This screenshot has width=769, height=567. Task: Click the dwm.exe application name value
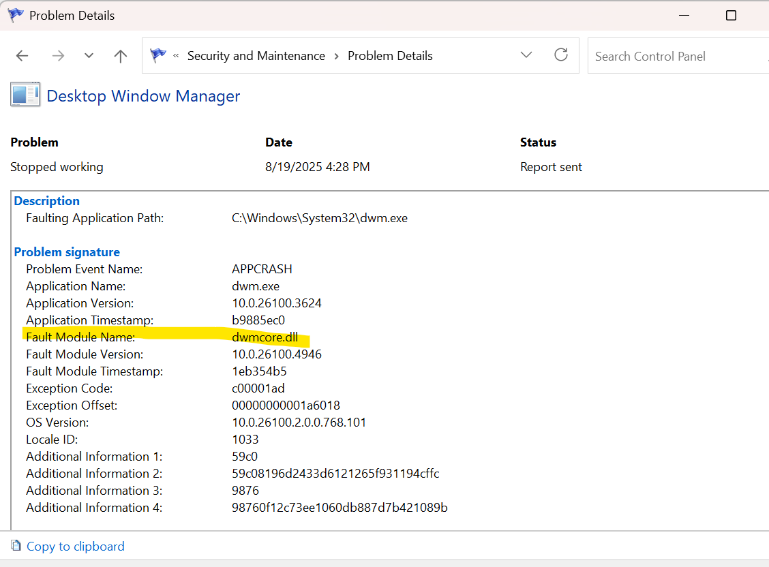256,286
